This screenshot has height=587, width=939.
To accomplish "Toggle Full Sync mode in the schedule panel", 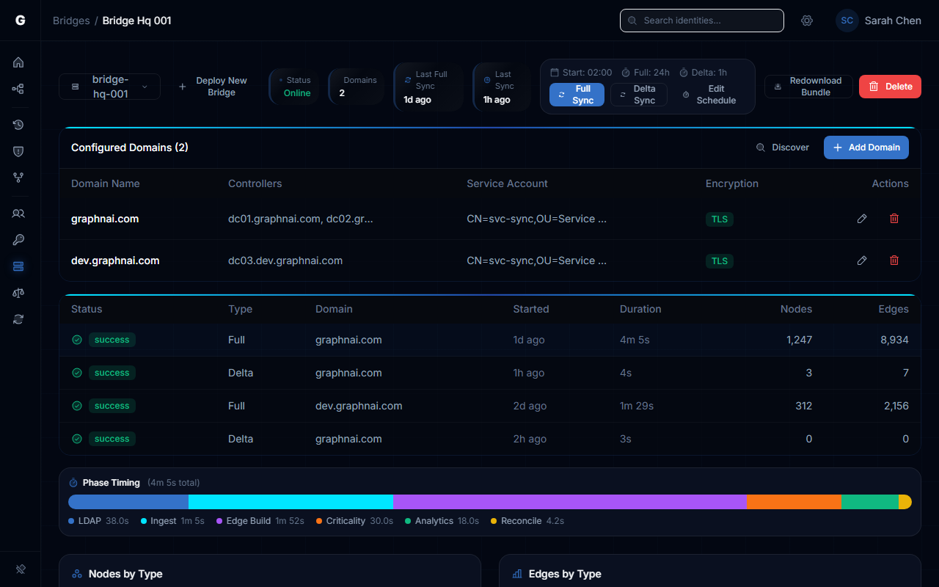I will 577,94.
